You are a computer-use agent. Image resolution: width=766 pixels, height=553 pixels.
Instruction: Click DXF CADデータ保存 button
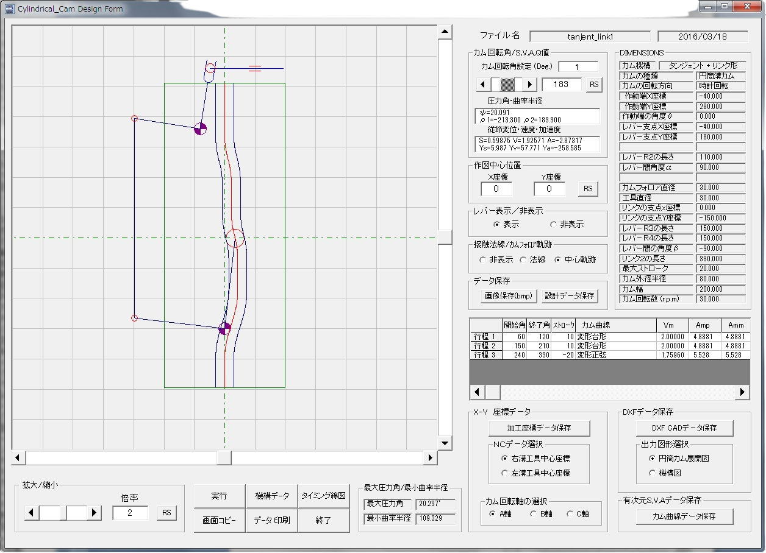click(x=684, y=428)
